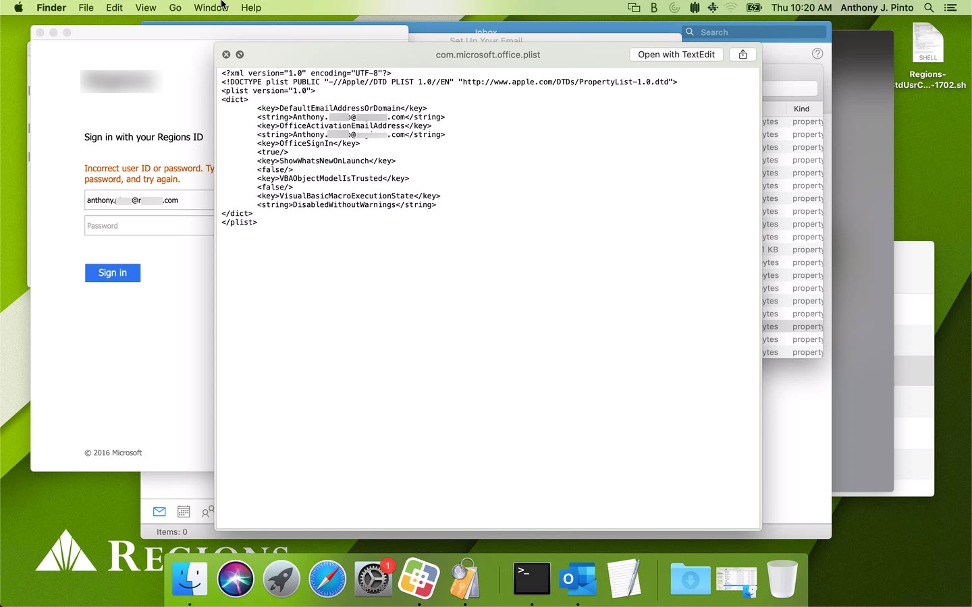Launch Siri from the Dock
The height and width of the screenshot is (607, 972).
click(x=236, y=579)
